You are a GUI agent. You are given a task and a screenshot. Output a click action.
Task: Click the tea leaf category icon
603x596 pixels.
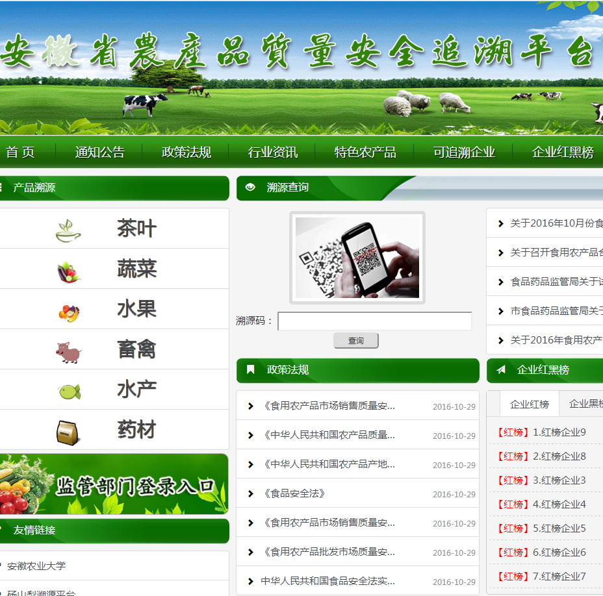[x=68, y=230]
